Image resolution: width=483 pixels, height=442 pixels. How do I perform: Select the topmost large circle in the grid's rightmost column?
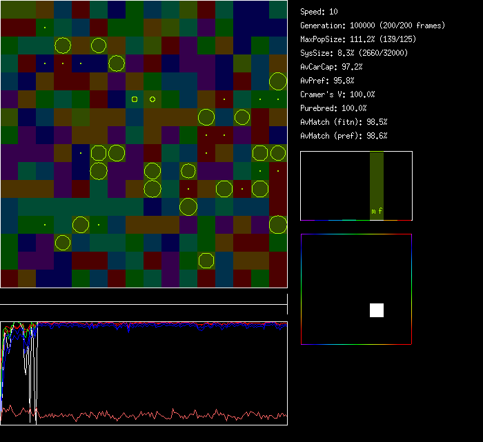tap(278, 81)
